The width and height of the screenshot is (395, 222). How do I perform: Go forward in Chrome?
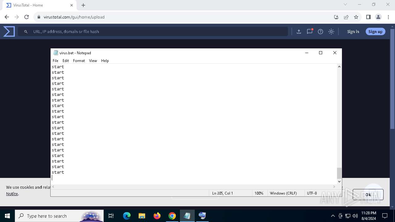(17, 17)
